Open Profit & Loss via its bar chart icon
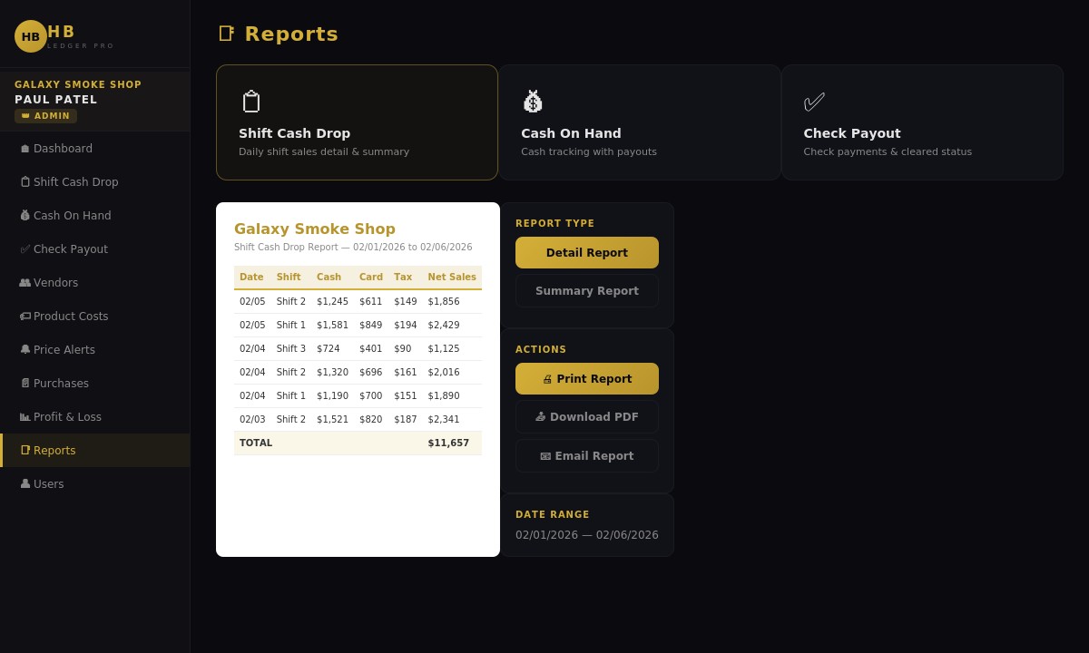The width and height of the screenshot is (1089, 653). (25, 417)
